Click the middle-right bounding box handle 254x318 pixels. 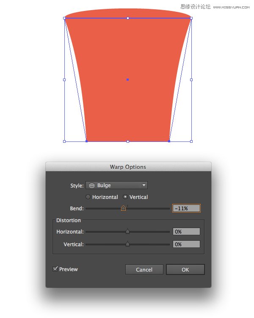point(191,79)
